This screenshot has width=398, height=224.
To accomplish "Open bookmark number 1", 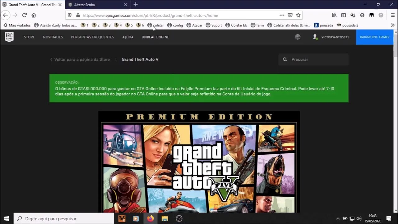I will [85, 25].
